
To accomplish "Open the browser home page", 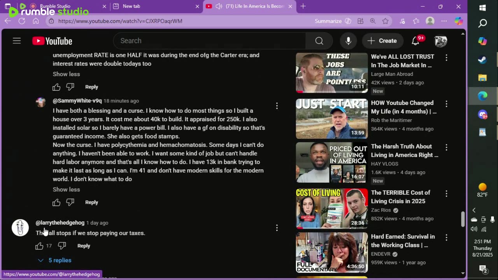I will pos(36,21).
